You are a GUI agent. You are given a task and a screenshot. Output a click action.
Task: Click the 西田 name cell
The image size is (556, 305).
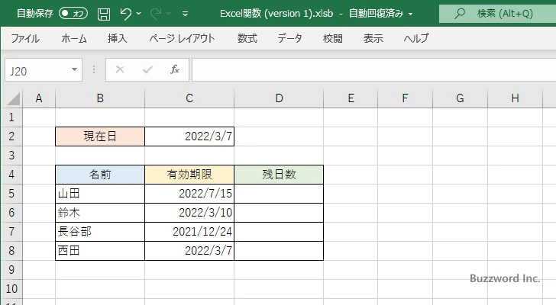tap(100, 251)
